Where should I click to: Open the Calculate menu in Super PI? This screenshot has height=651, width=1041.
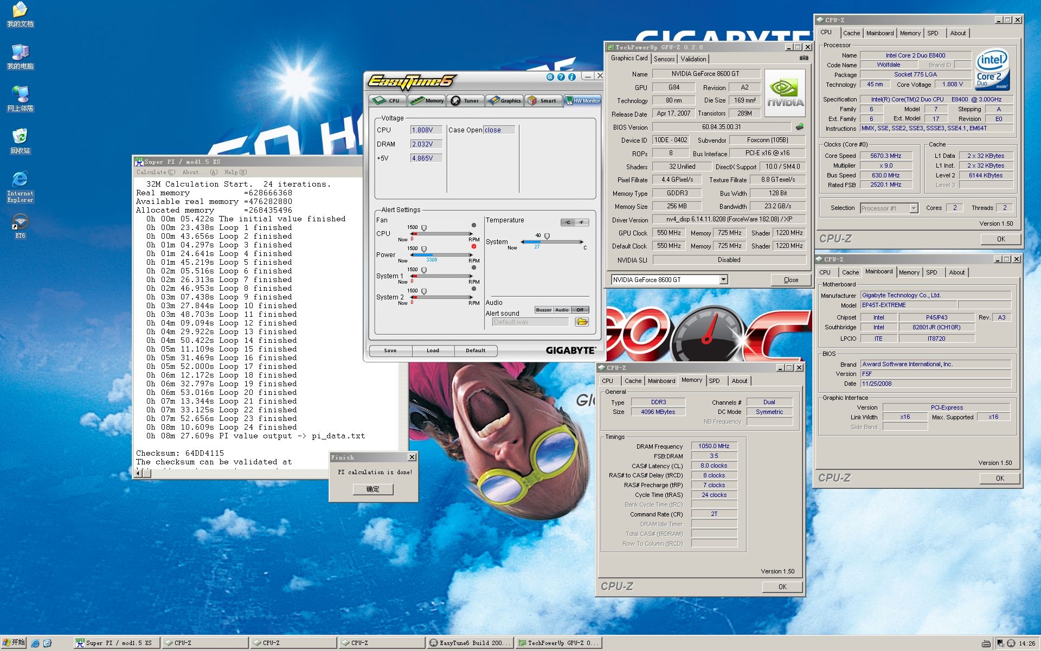tap(156, 172)
